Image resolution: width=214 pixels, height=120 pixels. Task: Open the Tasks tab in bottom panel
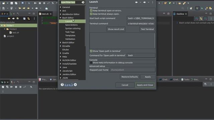click(185, 79)
